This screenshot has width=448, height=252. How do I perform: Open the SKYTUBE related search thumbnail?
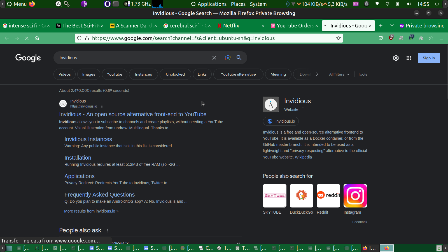point(275,196)
